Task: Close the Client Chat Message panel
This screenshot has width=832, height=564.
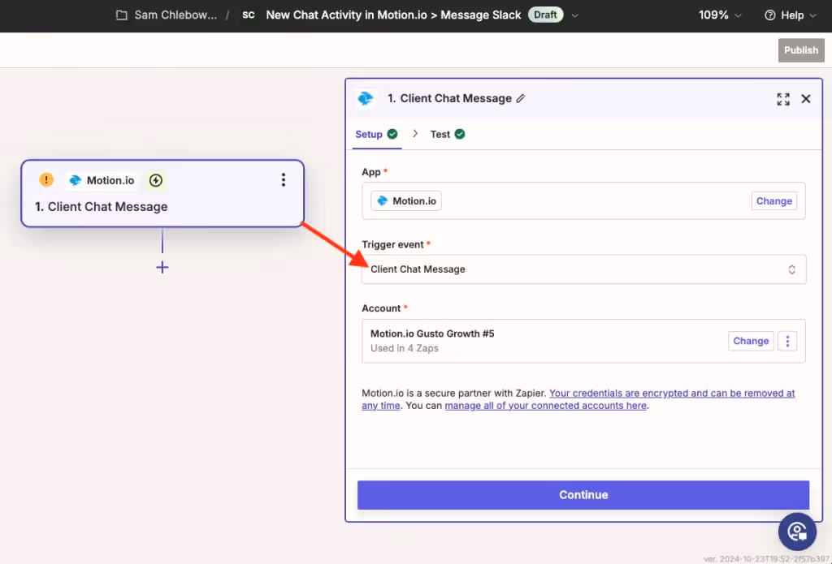Action: coord(805,98)
